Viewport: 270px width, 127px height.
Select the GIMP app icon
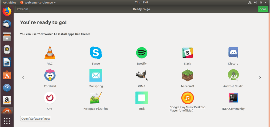pyautogui.click(x=142, y=76)
